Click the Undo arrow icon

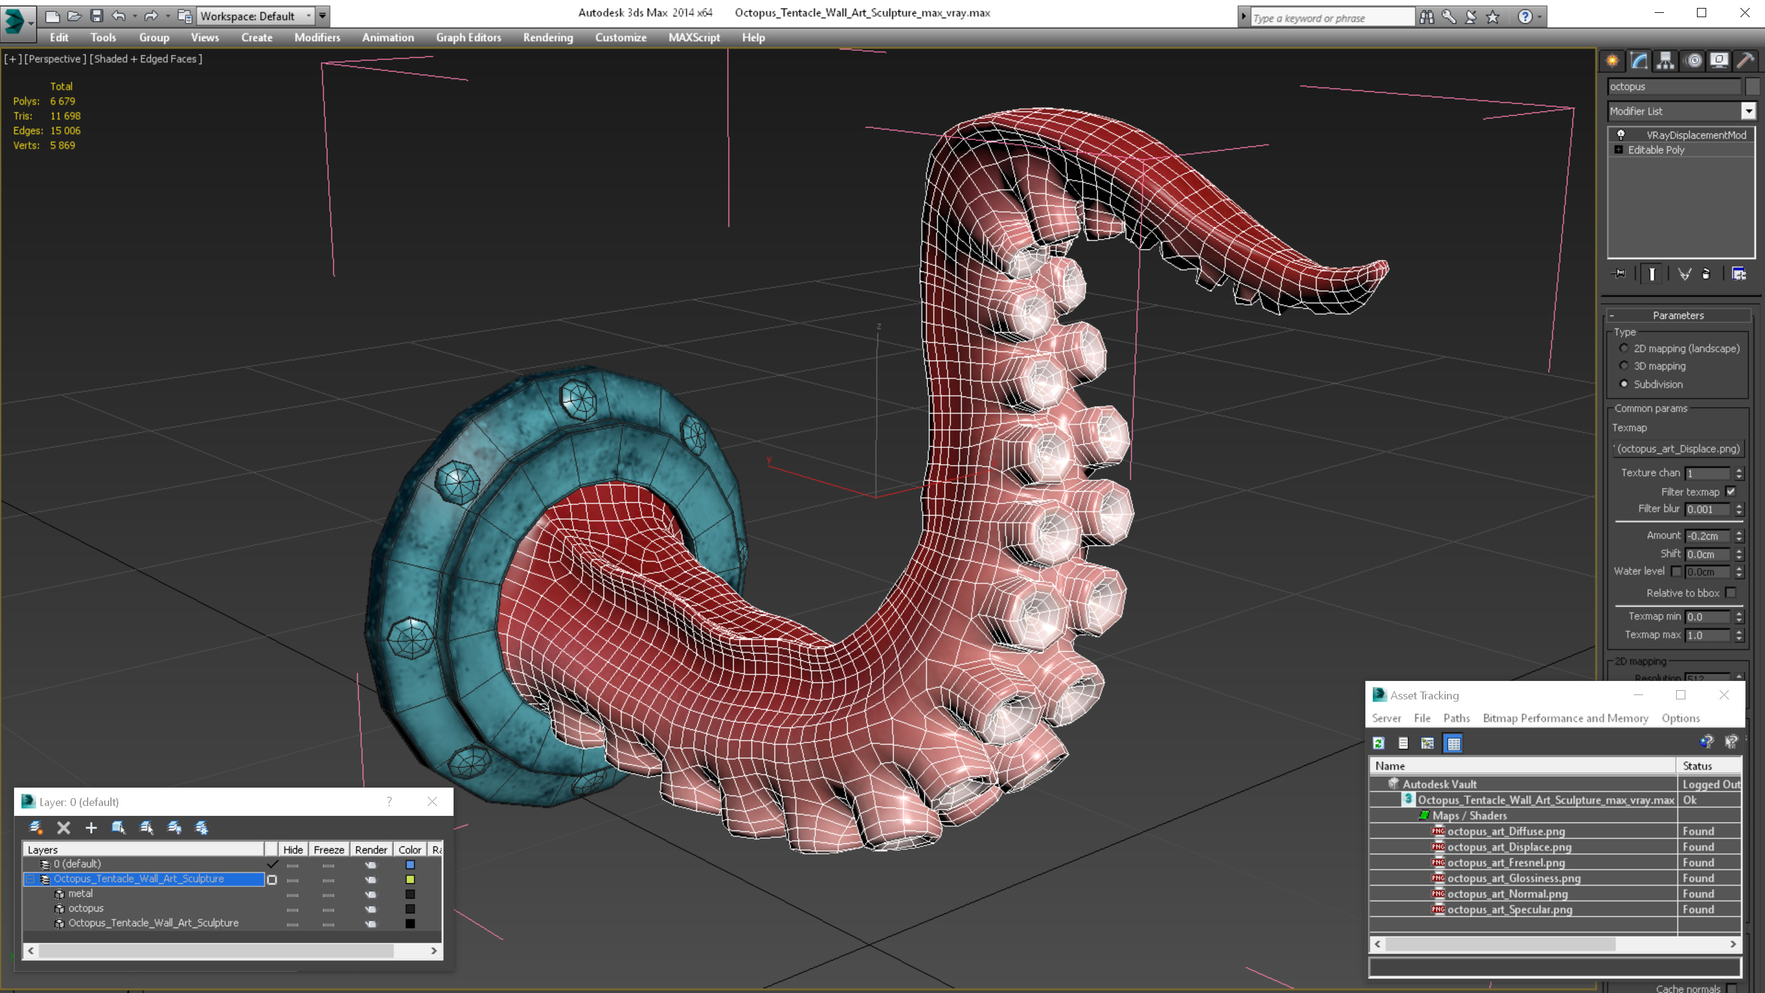click(118, 16)
